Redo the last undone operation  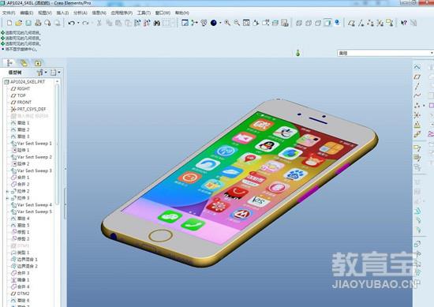(85, 23)
